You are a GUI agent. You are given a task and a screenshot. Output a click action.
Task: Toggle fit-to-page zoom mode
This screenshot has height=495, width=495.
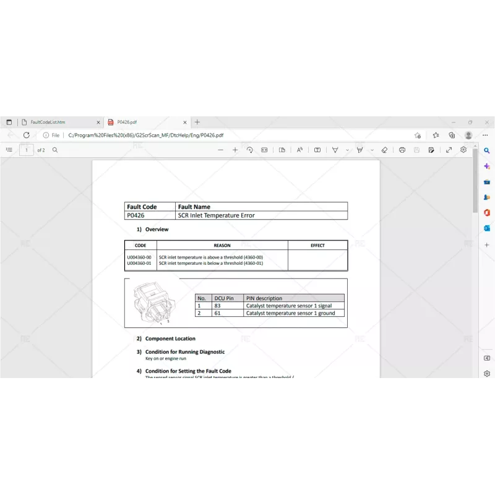(x=264, y=150)
